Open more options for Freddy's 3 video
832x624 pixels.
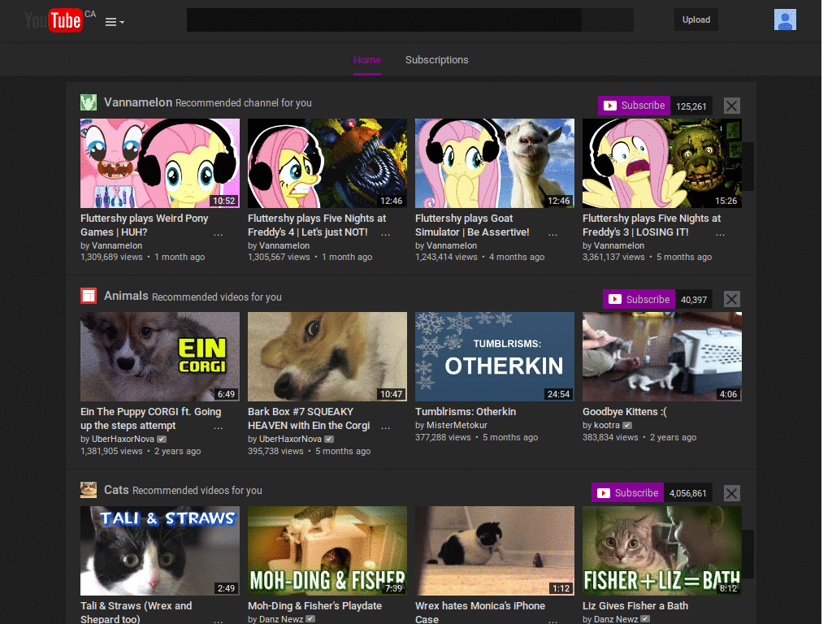point(720,233)
